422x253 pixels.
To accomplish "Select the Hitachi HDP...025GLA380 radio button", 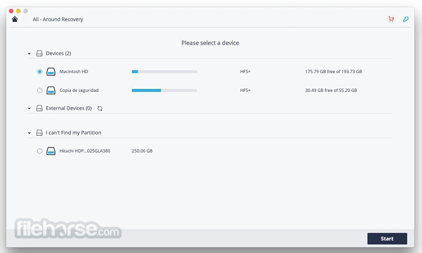I will (x=40, y=151).
